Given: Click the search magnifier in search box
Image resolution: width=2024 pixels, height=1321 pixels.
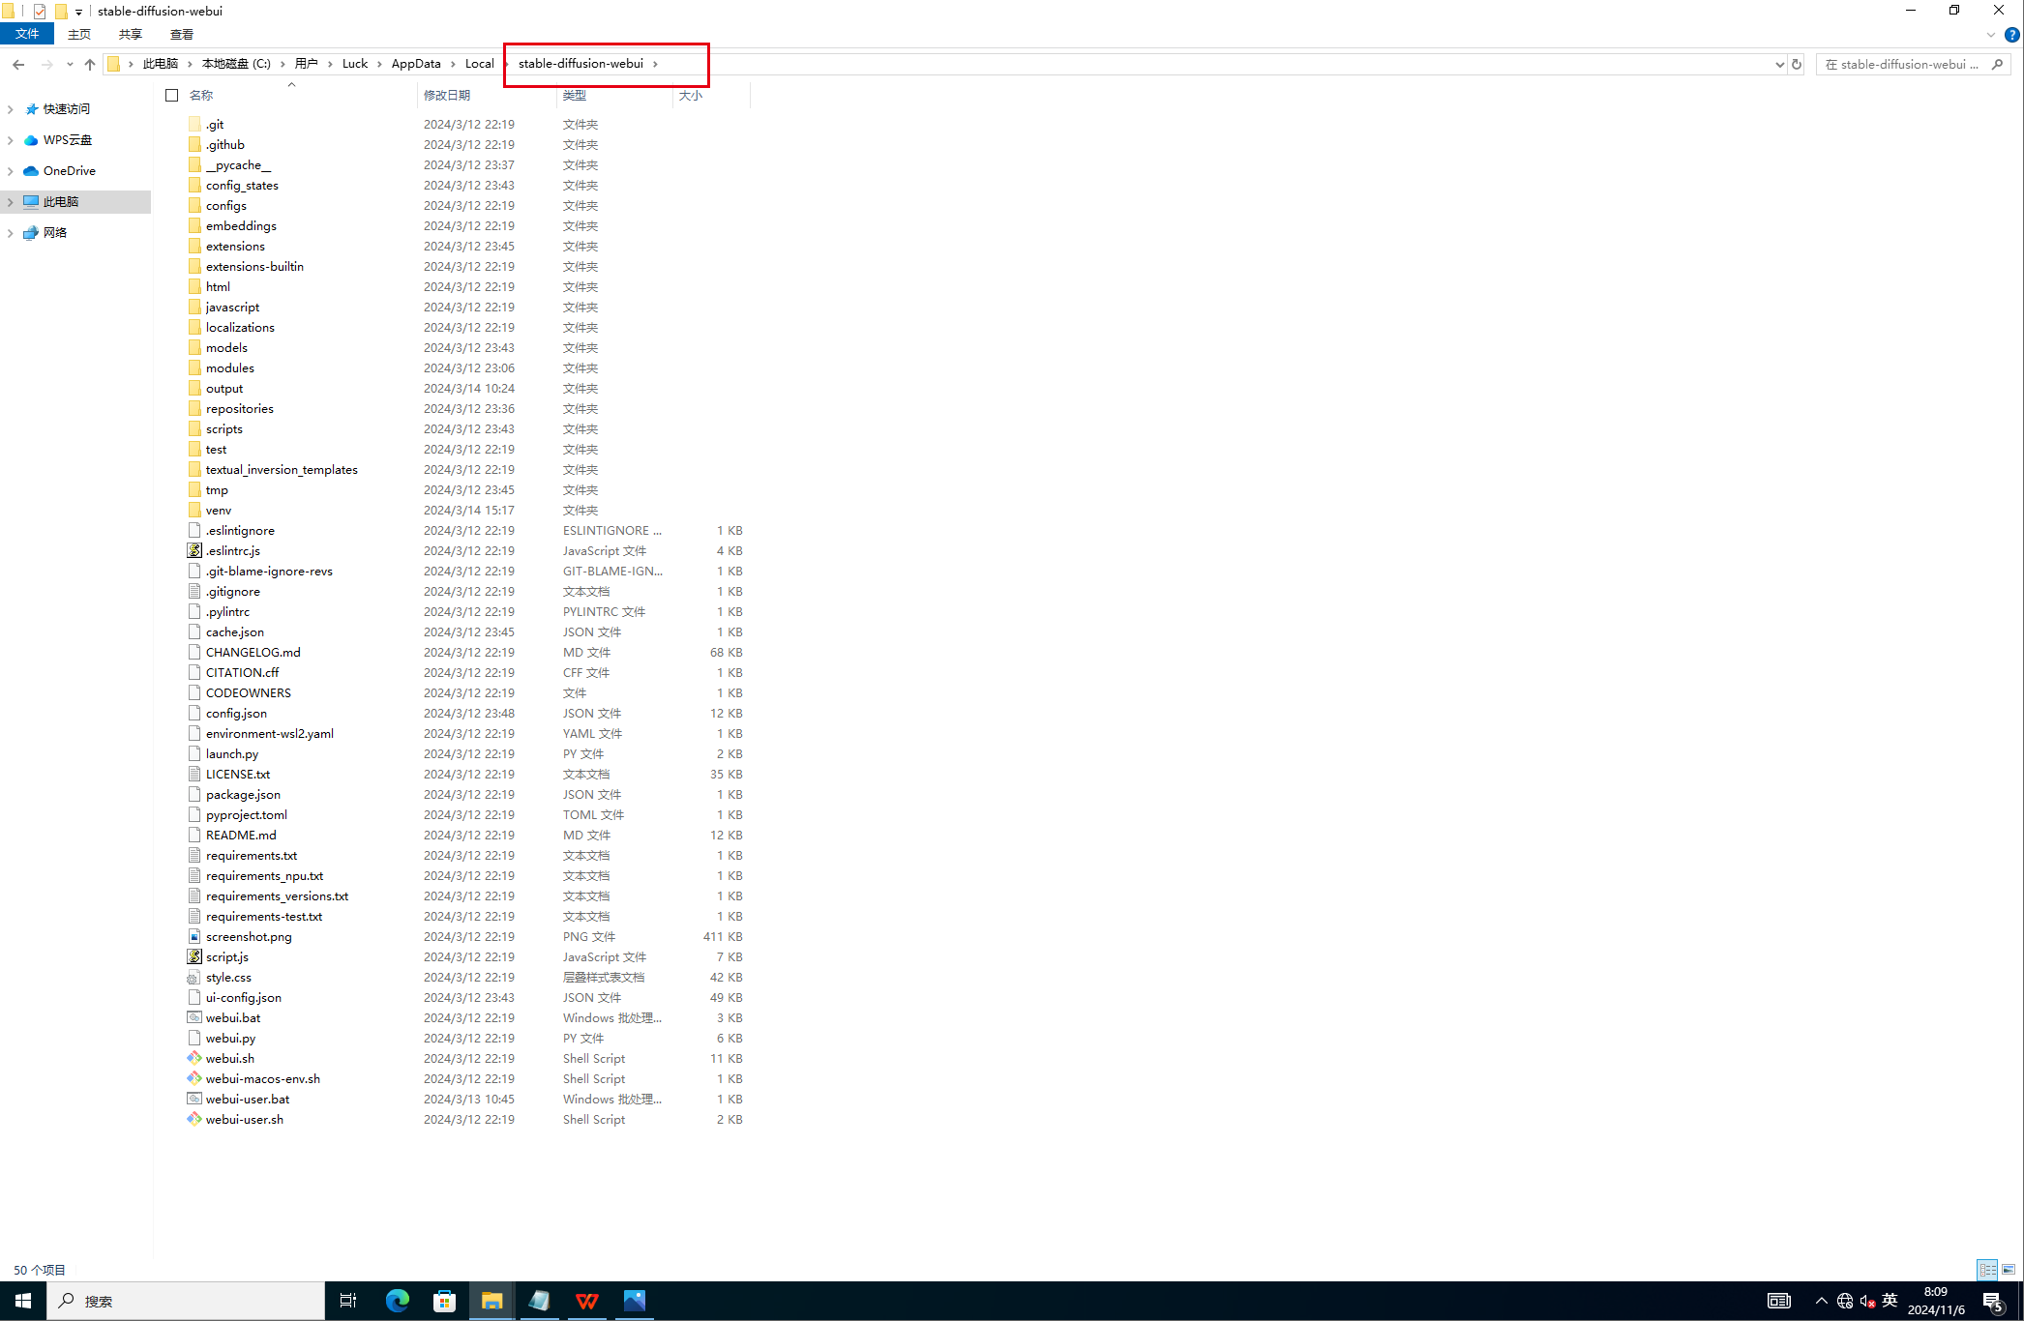Looking at the screenshot, I should click(x=1998, y=65).
